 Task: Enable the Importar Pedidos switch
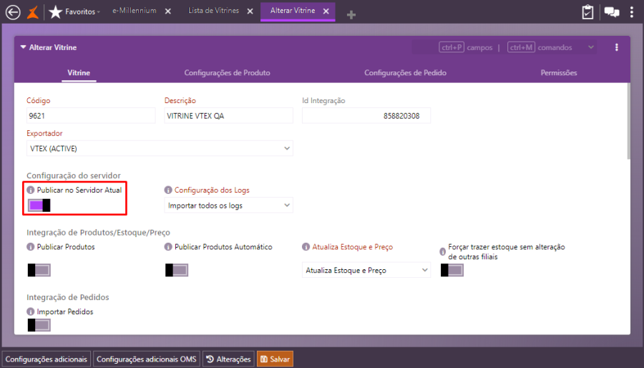[39, 325]
